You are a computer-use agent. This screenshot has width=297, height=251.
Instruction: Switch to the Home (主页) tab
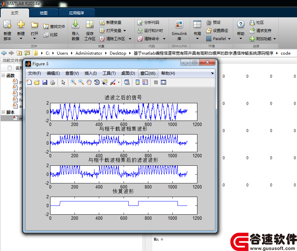(15, 13)
